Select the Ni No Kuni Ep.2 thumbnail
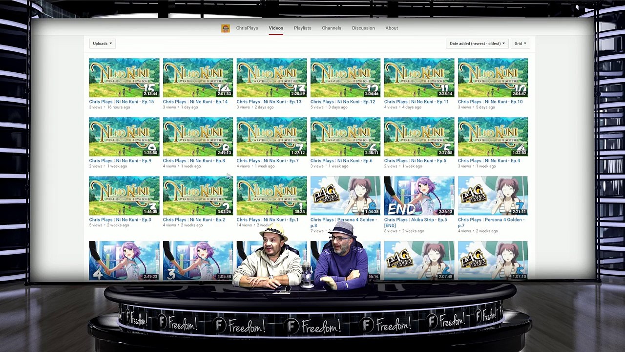 click(x=198, y=196)
